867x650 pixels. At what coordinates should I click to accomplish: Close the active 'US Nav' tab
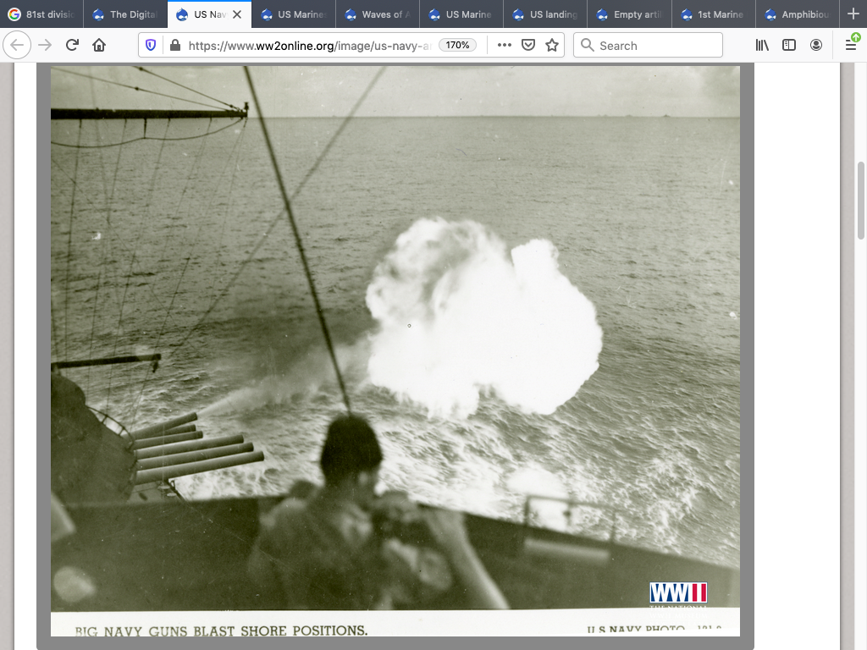(237, 14)
